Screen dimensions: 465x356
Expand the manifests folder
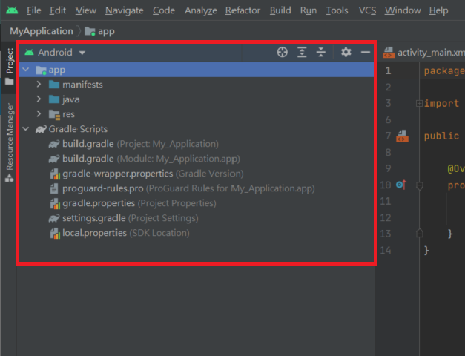(39, 85)
